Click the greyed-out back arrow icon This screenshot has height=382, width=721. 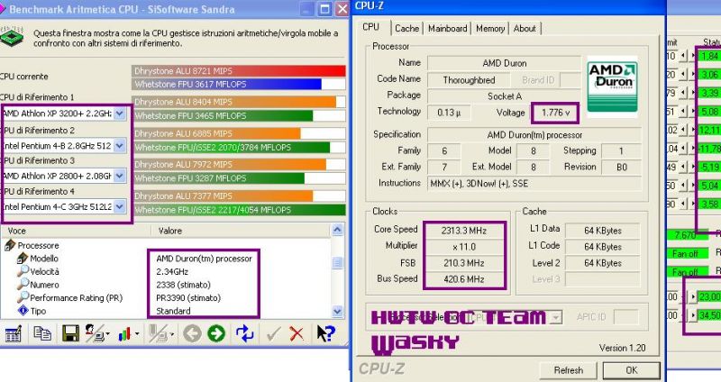pos(192,333)
